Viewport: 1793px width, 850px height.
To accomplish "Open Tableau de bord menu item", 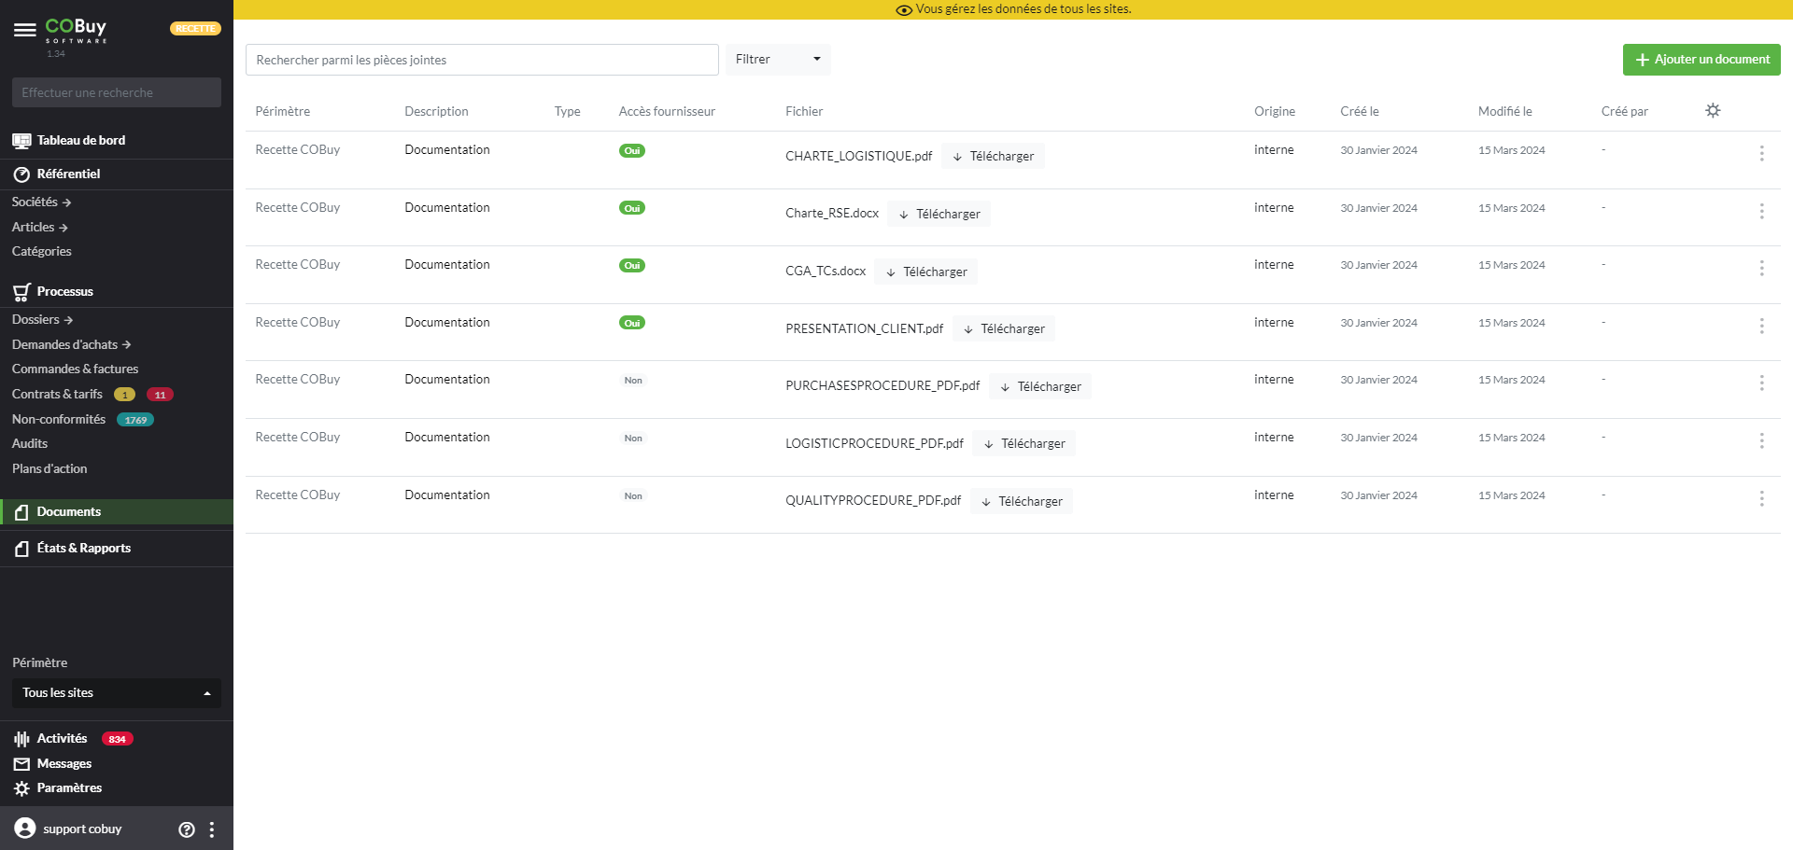I will click(x=80, y=141).
